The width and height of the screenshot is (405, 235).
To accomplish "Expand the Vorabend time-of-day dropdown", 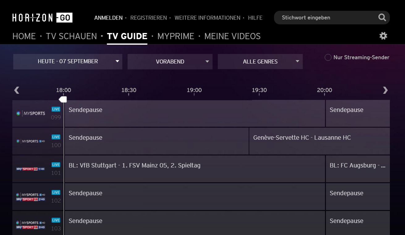I will tap(170, 61).
